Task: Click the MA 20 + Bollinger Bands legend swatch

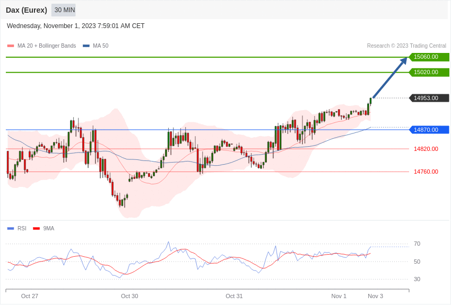Action: click(11, 46)
